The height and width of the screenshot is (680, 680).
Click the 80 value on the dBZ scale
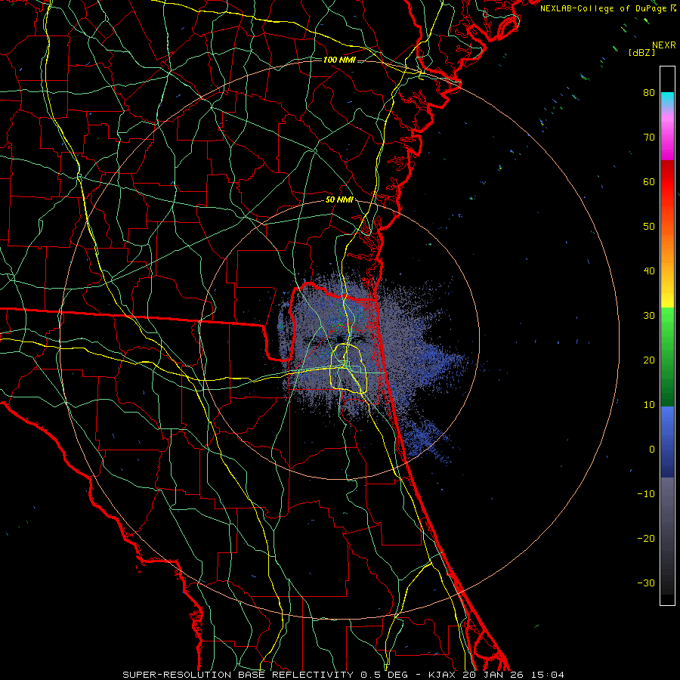click(649, 93)
